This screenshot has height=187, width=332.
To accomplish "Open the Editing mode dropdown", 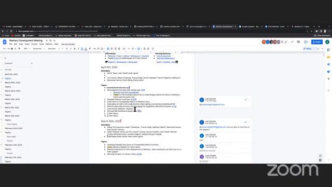I will pos(311,49).
